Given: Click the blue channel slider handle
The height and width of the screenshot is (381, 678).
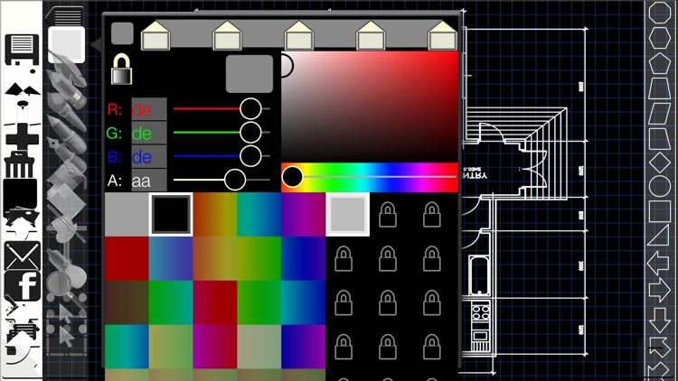Looking at the screenshot, I should point(250,156).
